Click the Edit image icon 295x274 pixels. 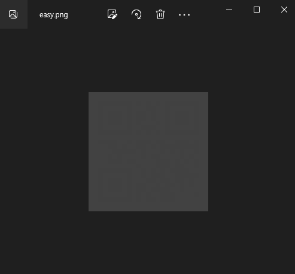tap(112, 14)
